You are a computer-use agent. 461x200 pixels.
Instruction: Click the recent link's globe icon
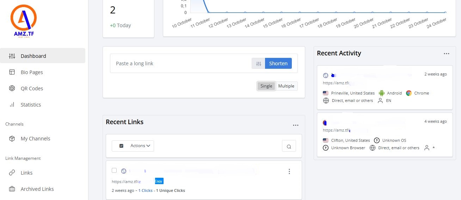coord(124,171)
